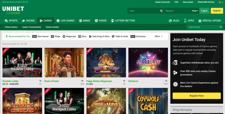
Task: Open the Unibet Community link
Action: tap(162, 2)
